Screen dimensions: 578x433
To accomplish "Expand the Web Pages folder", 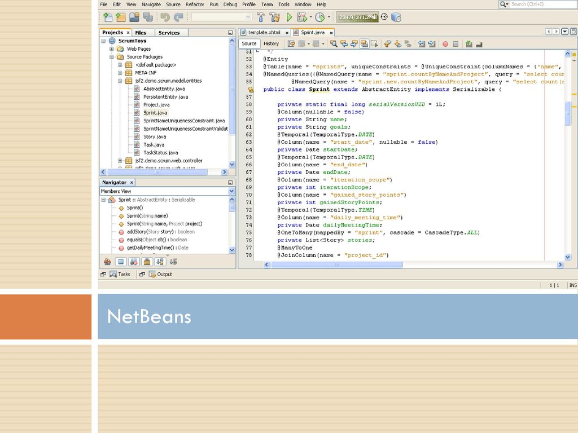I will 112,49.
